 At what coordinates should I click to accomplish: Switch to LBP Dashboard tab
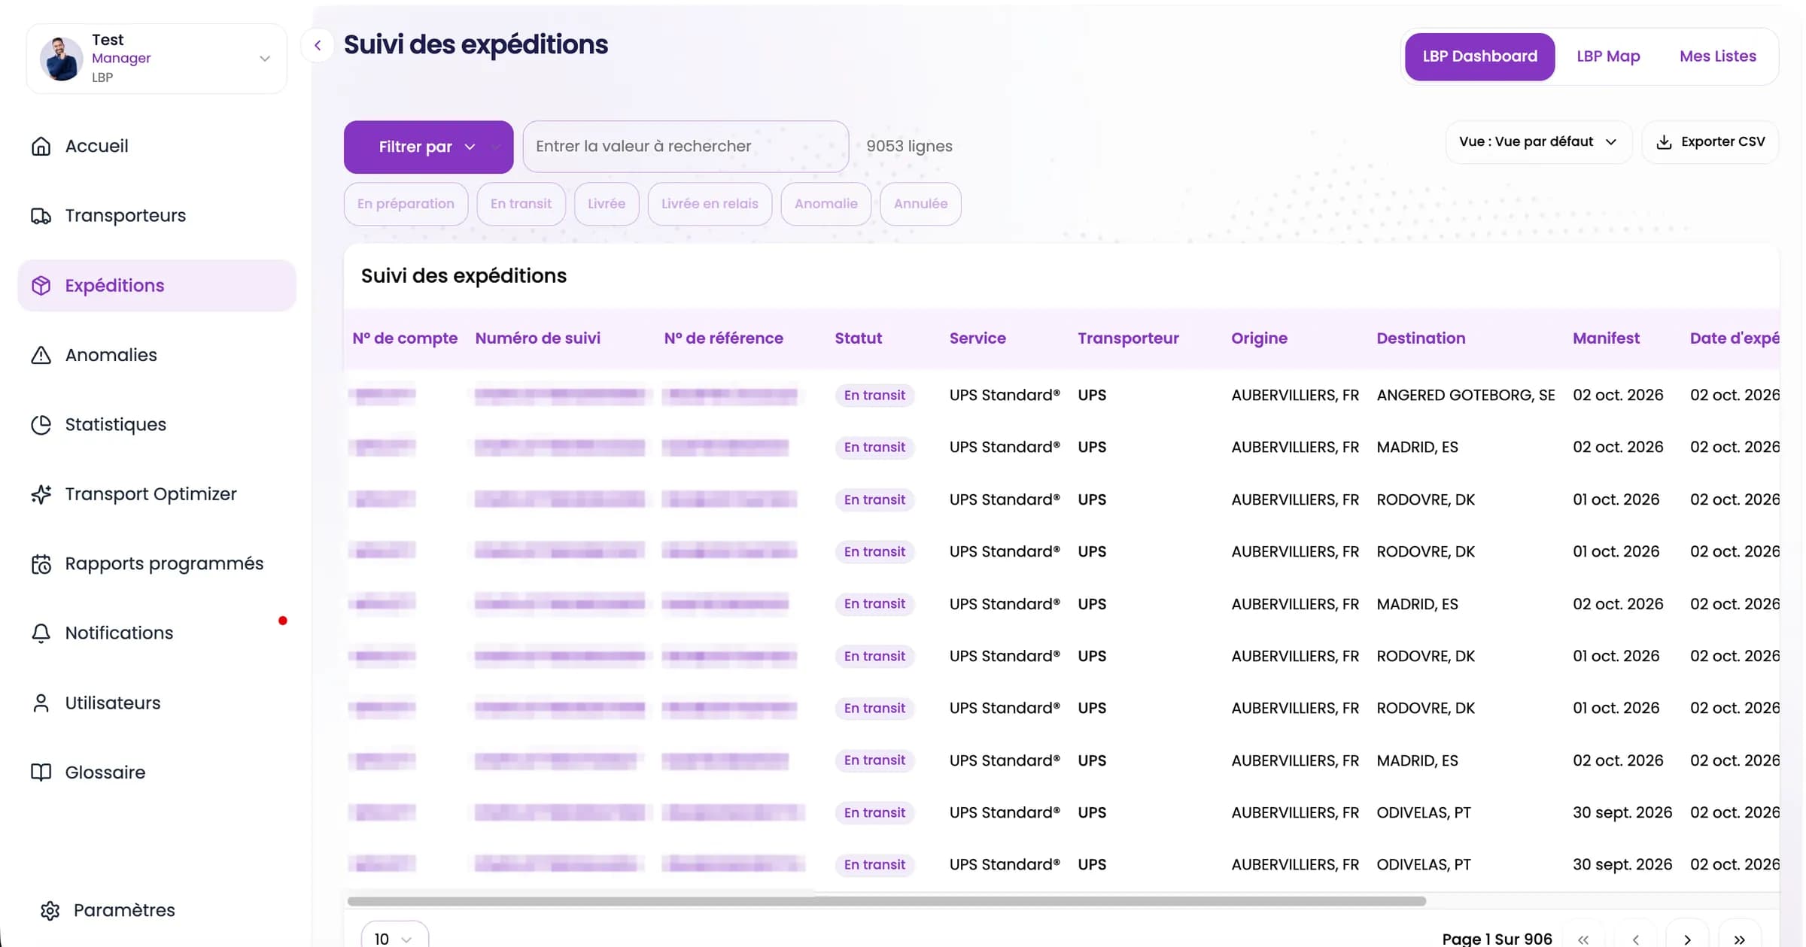coord(1479,56)
